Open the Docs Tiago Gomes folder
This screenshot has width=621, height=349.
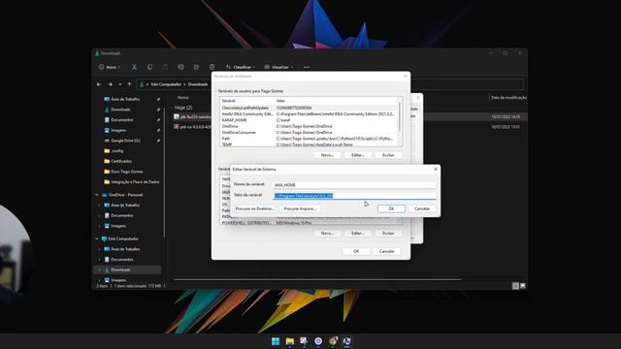(127, 172)
